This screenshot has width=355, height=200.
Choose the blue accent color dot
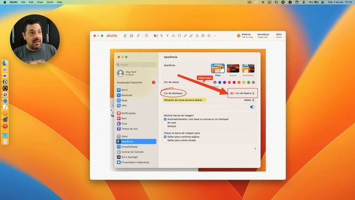pyautogui.click(x=220, y=82)
